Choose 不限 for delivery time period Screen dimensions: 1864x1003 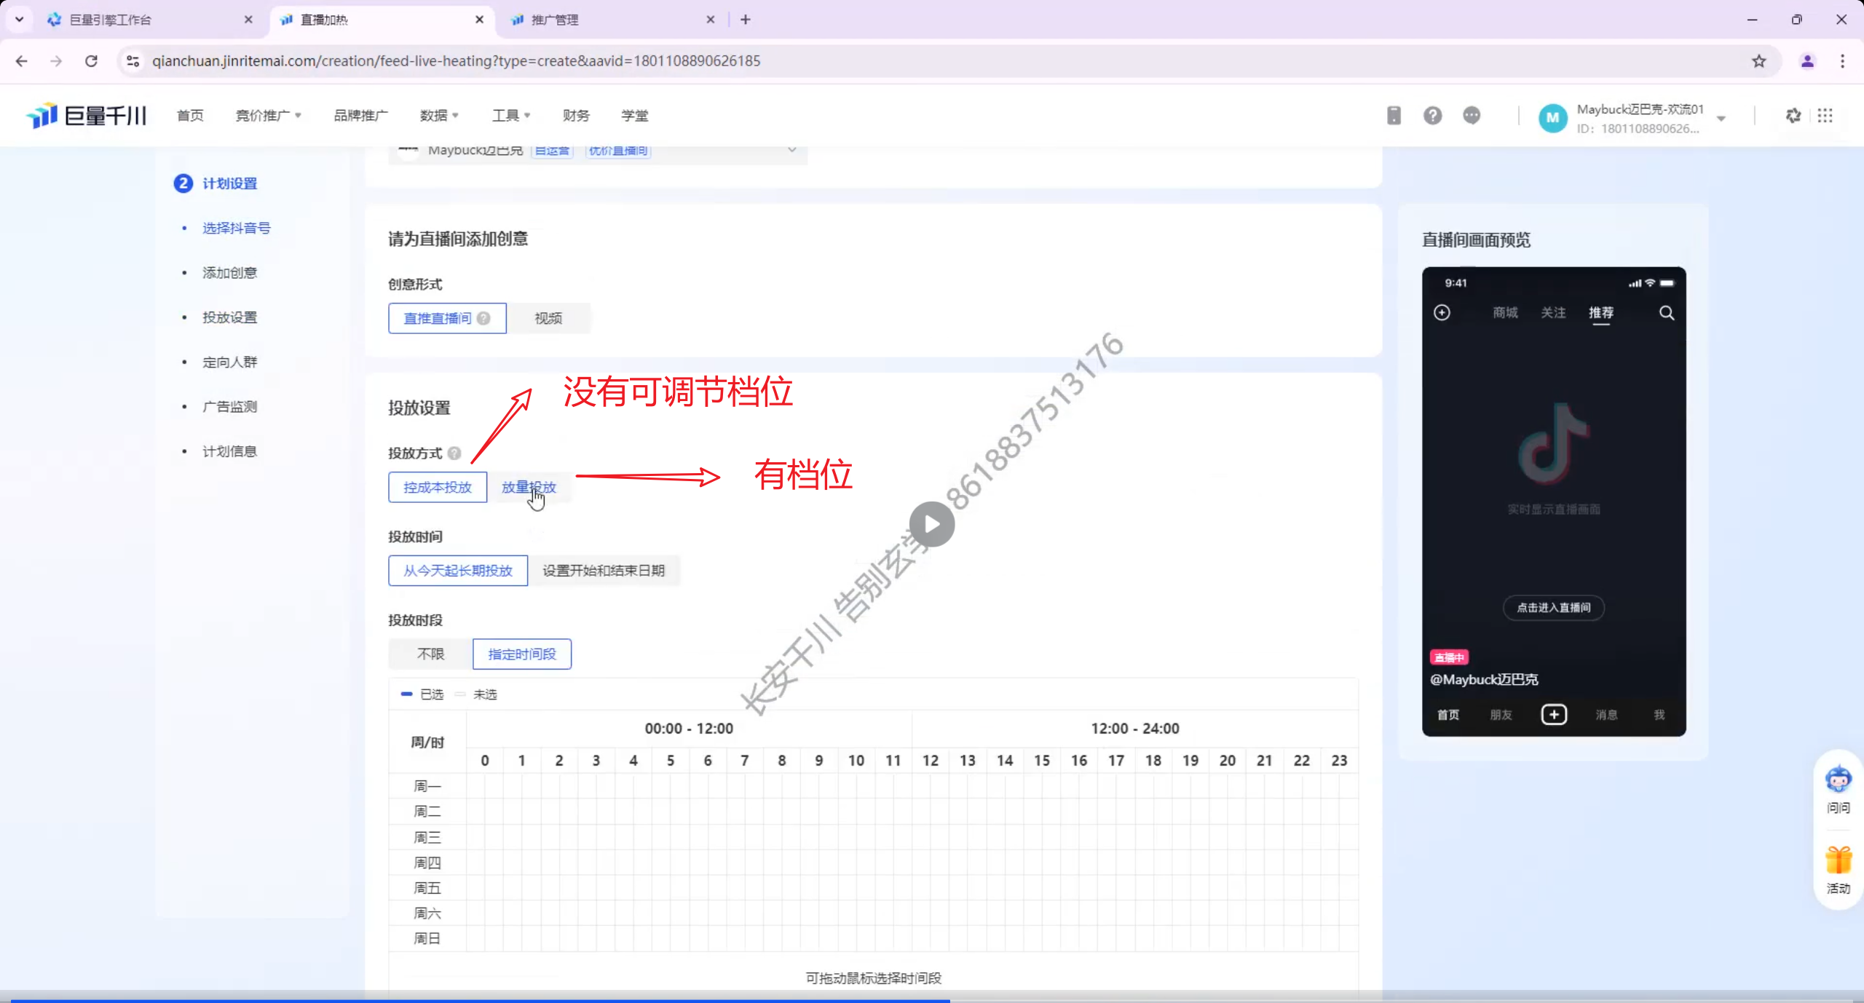pos(430,654)
